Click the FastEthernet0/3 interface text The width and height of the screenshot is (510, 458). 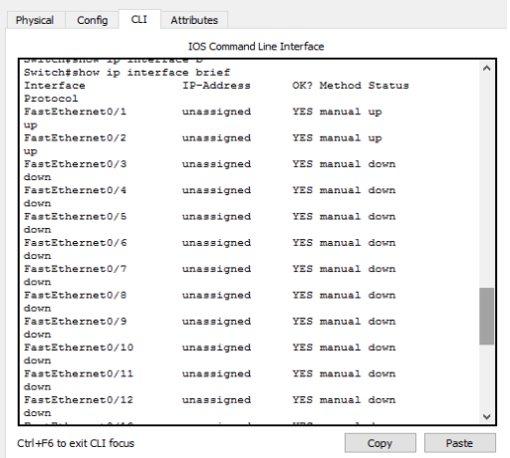75,164
